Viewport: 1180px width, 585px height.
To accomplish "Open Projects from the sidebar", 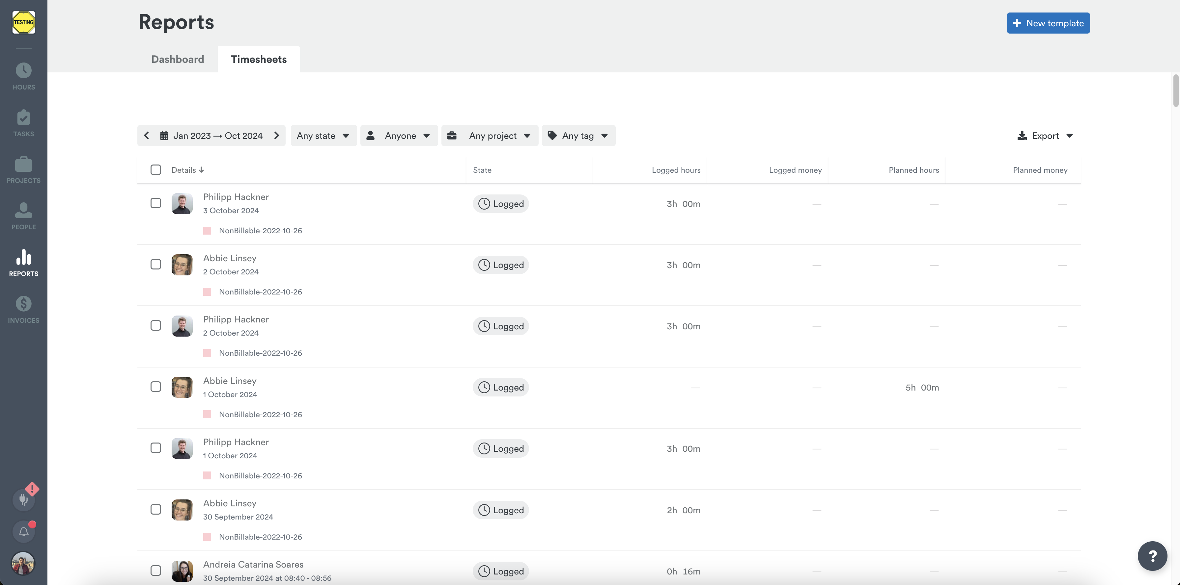I will click(x=23, y=170).
